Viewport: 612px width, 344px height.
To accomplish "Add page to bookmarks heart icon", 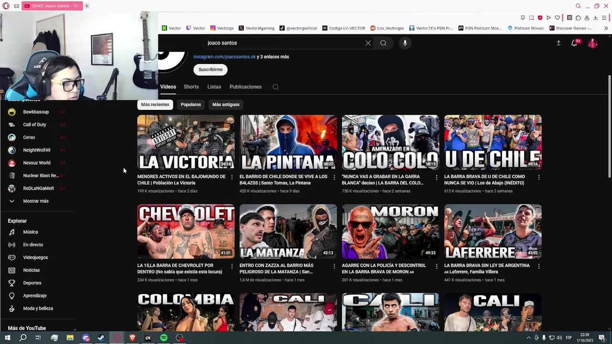I will (557, 18).
